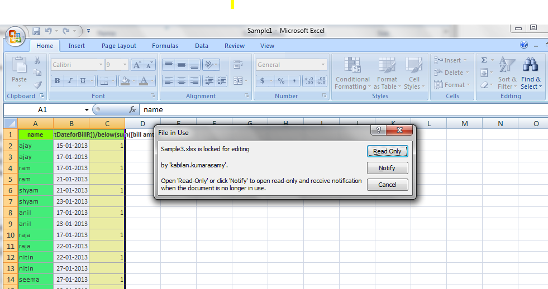
Task: Click Merge & Center icon
Action: click(238, 81)
